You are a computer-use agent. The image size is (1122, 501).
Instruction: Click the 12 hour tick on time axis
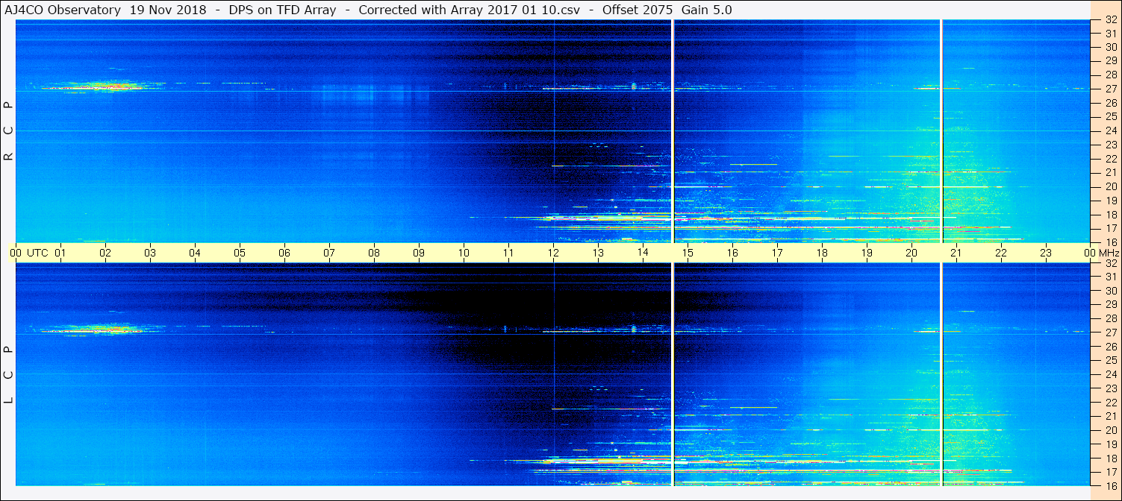(553, 253)
